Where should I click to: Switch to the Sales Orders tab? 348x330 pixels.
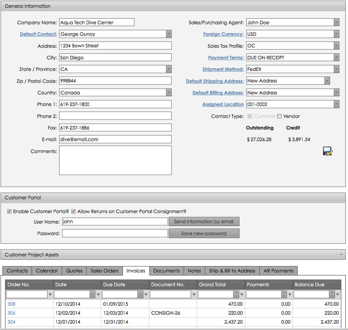point(105,271)
